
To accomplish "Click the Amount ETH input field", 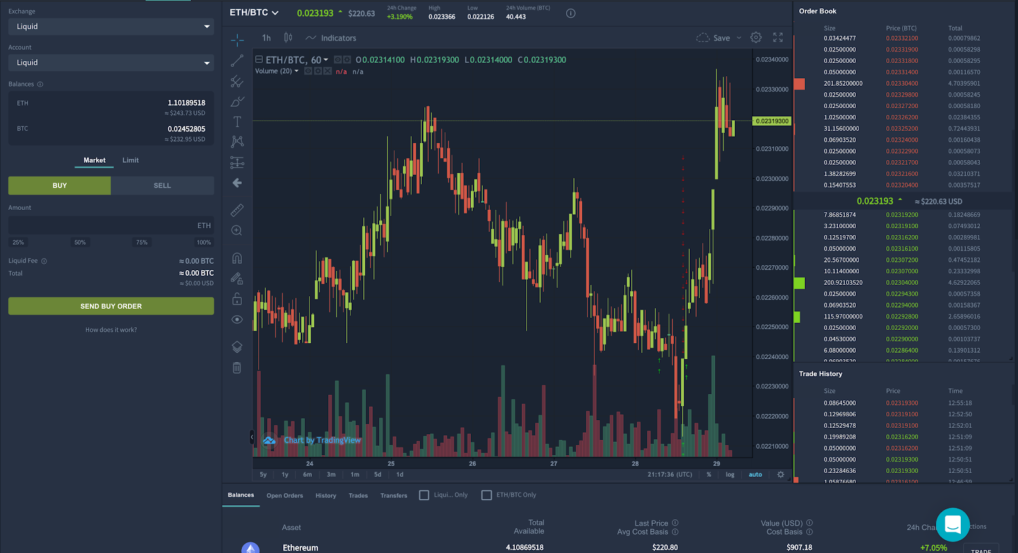I will [111, 225].
